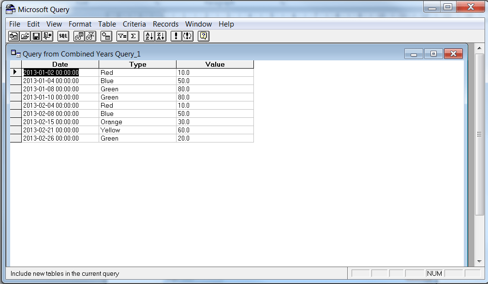Click the Add Tables toolbar icon
The width and height of the screenshot is (488, 284).
pyautogui.click(x=106, y=36)
